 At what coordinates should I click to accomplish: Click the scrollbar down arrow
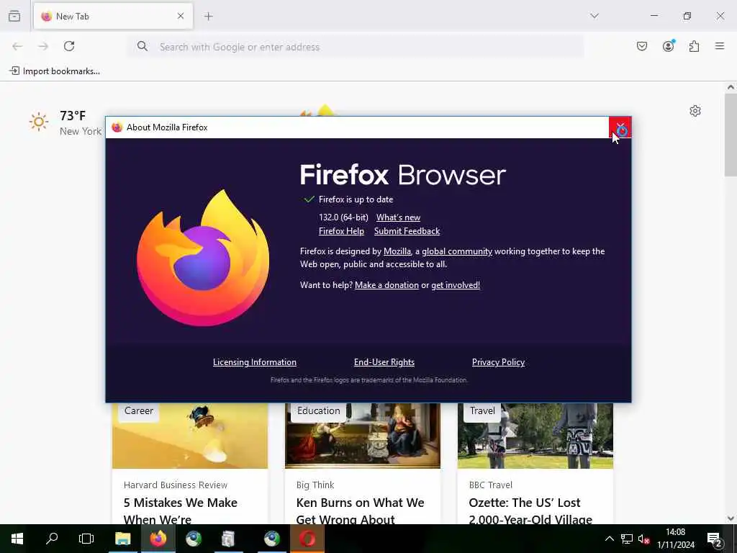(x=731, y=518)
